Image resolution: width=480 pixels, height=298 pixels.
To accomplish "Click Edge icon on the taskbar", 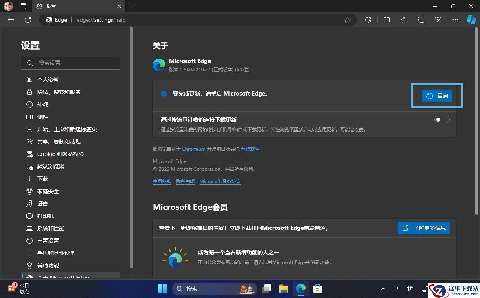I will 301,289.
